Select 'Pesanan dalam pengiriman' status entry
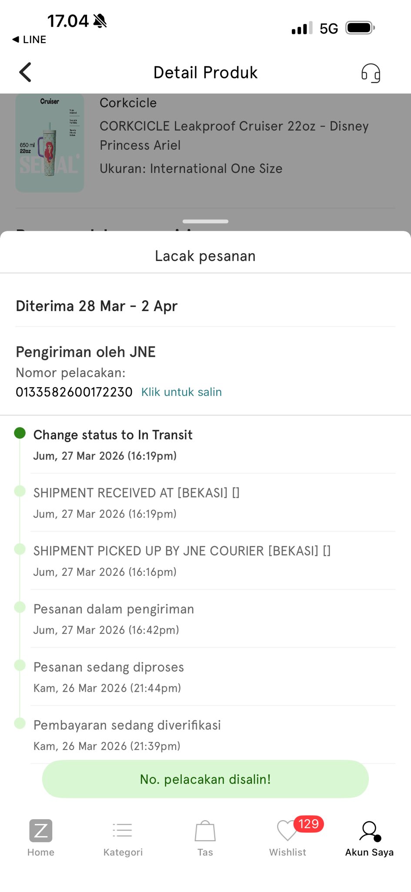411x892 pixels. (114, 609)
